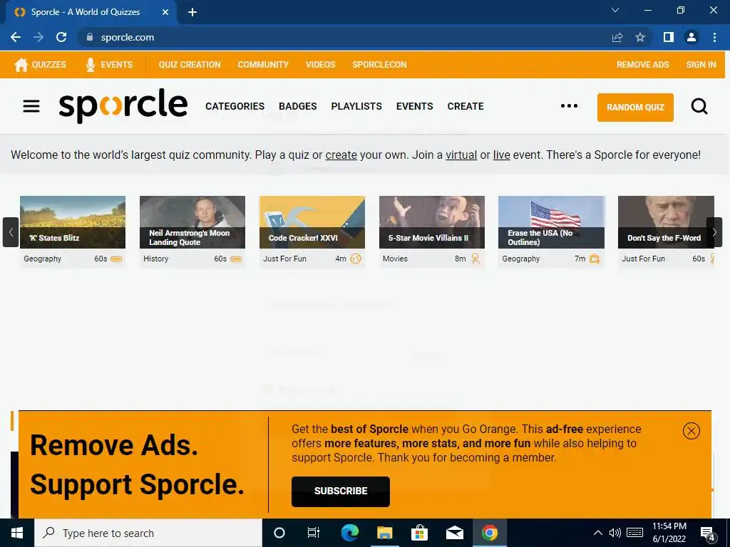Screen dimensions: 730x547
Task: Click the Erase the USA quiz type icon
Action: point(595,259)
